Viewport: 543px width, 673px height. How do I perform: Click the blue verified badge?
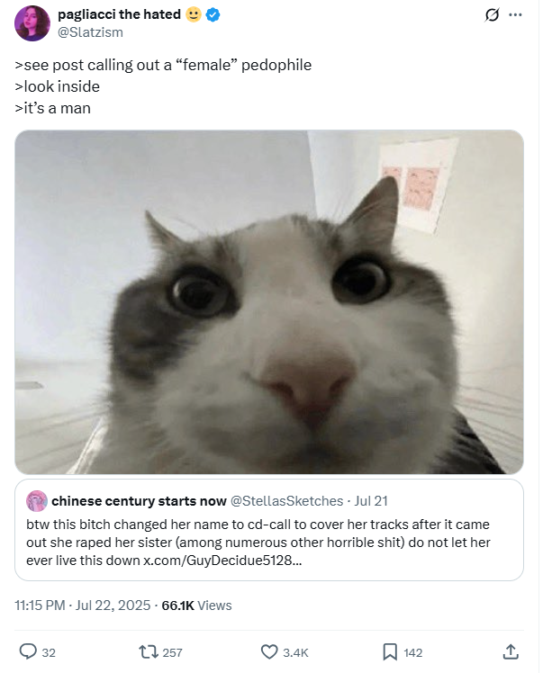213,14
